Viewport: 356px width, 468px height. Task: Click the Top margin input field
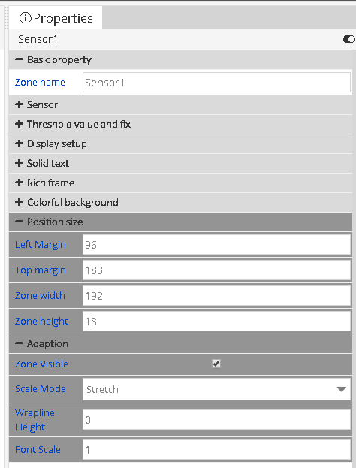tap(216, 270)
